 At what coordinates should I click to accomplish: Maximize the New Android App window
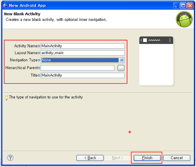pyautogui.click(x=183, y=6)
